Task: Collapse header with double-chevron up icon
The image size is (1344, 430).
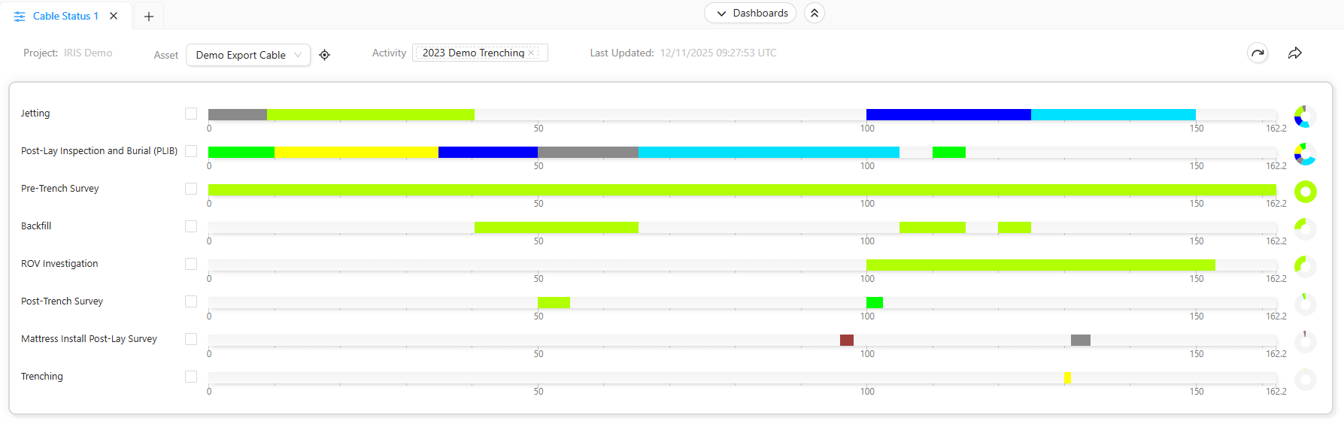Action: tap(815, 13)
